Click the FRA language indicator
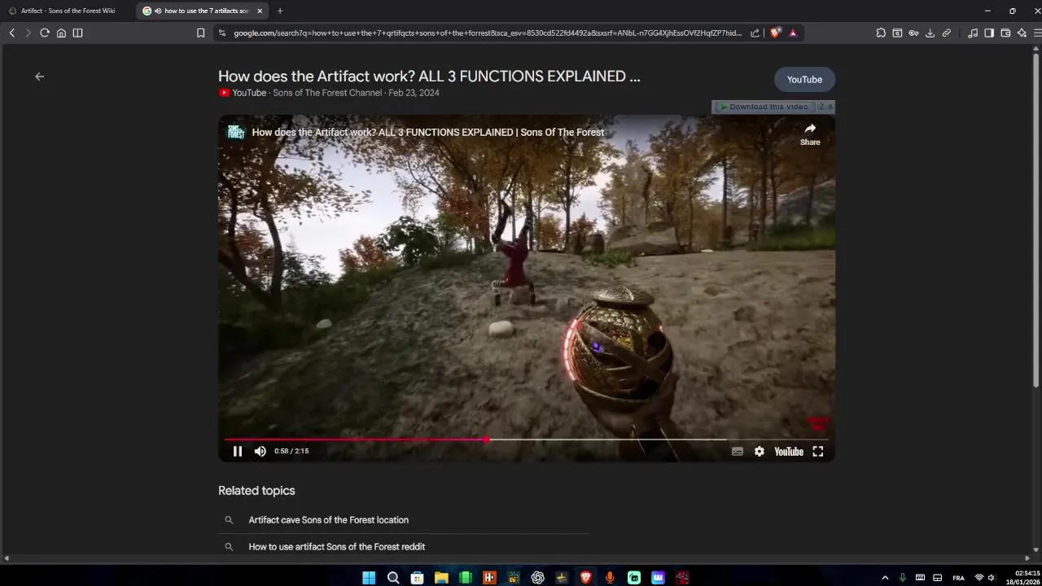 (958, 578)
